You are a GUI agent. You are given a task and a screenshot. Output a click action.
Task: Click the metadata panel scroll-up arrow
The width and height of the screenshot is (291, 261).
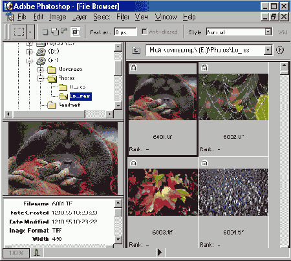[x=118, y=203]
